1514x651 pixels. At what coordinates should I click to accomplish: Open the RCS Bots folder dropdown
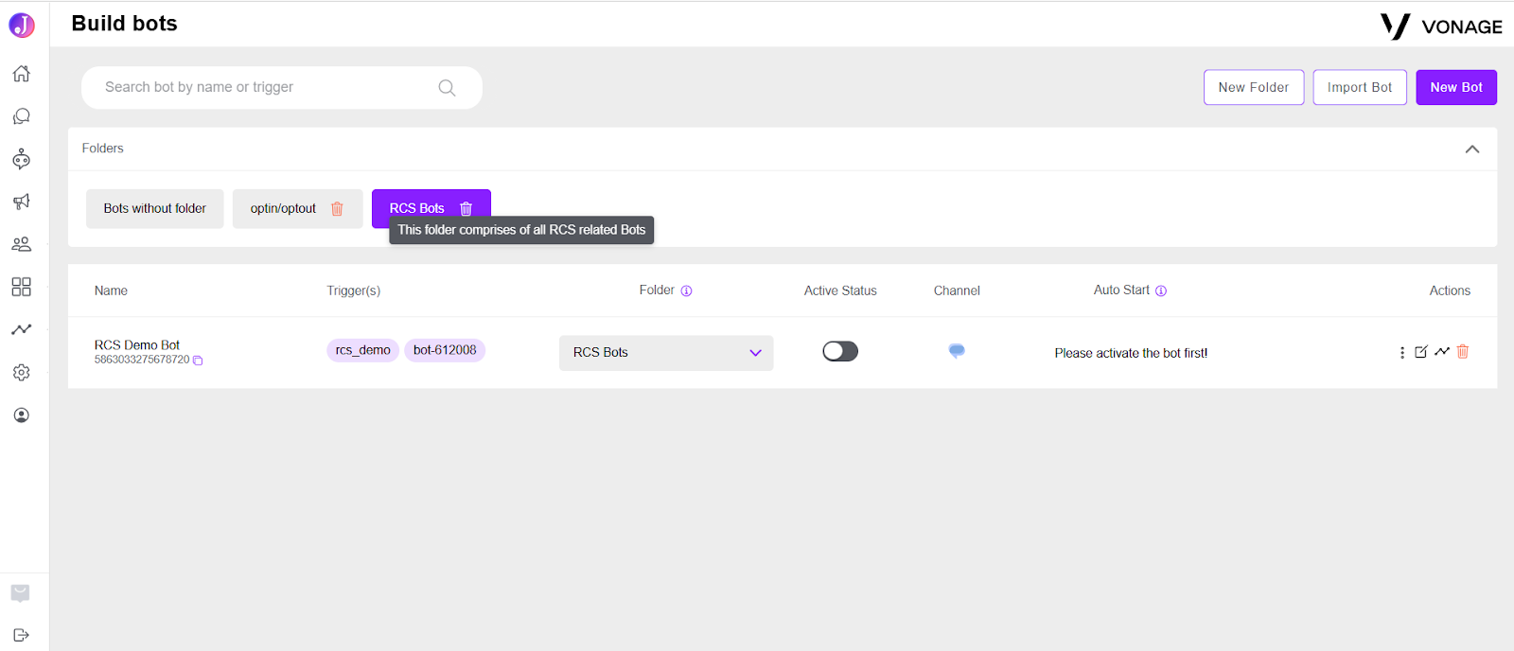(x=666, y=353)
